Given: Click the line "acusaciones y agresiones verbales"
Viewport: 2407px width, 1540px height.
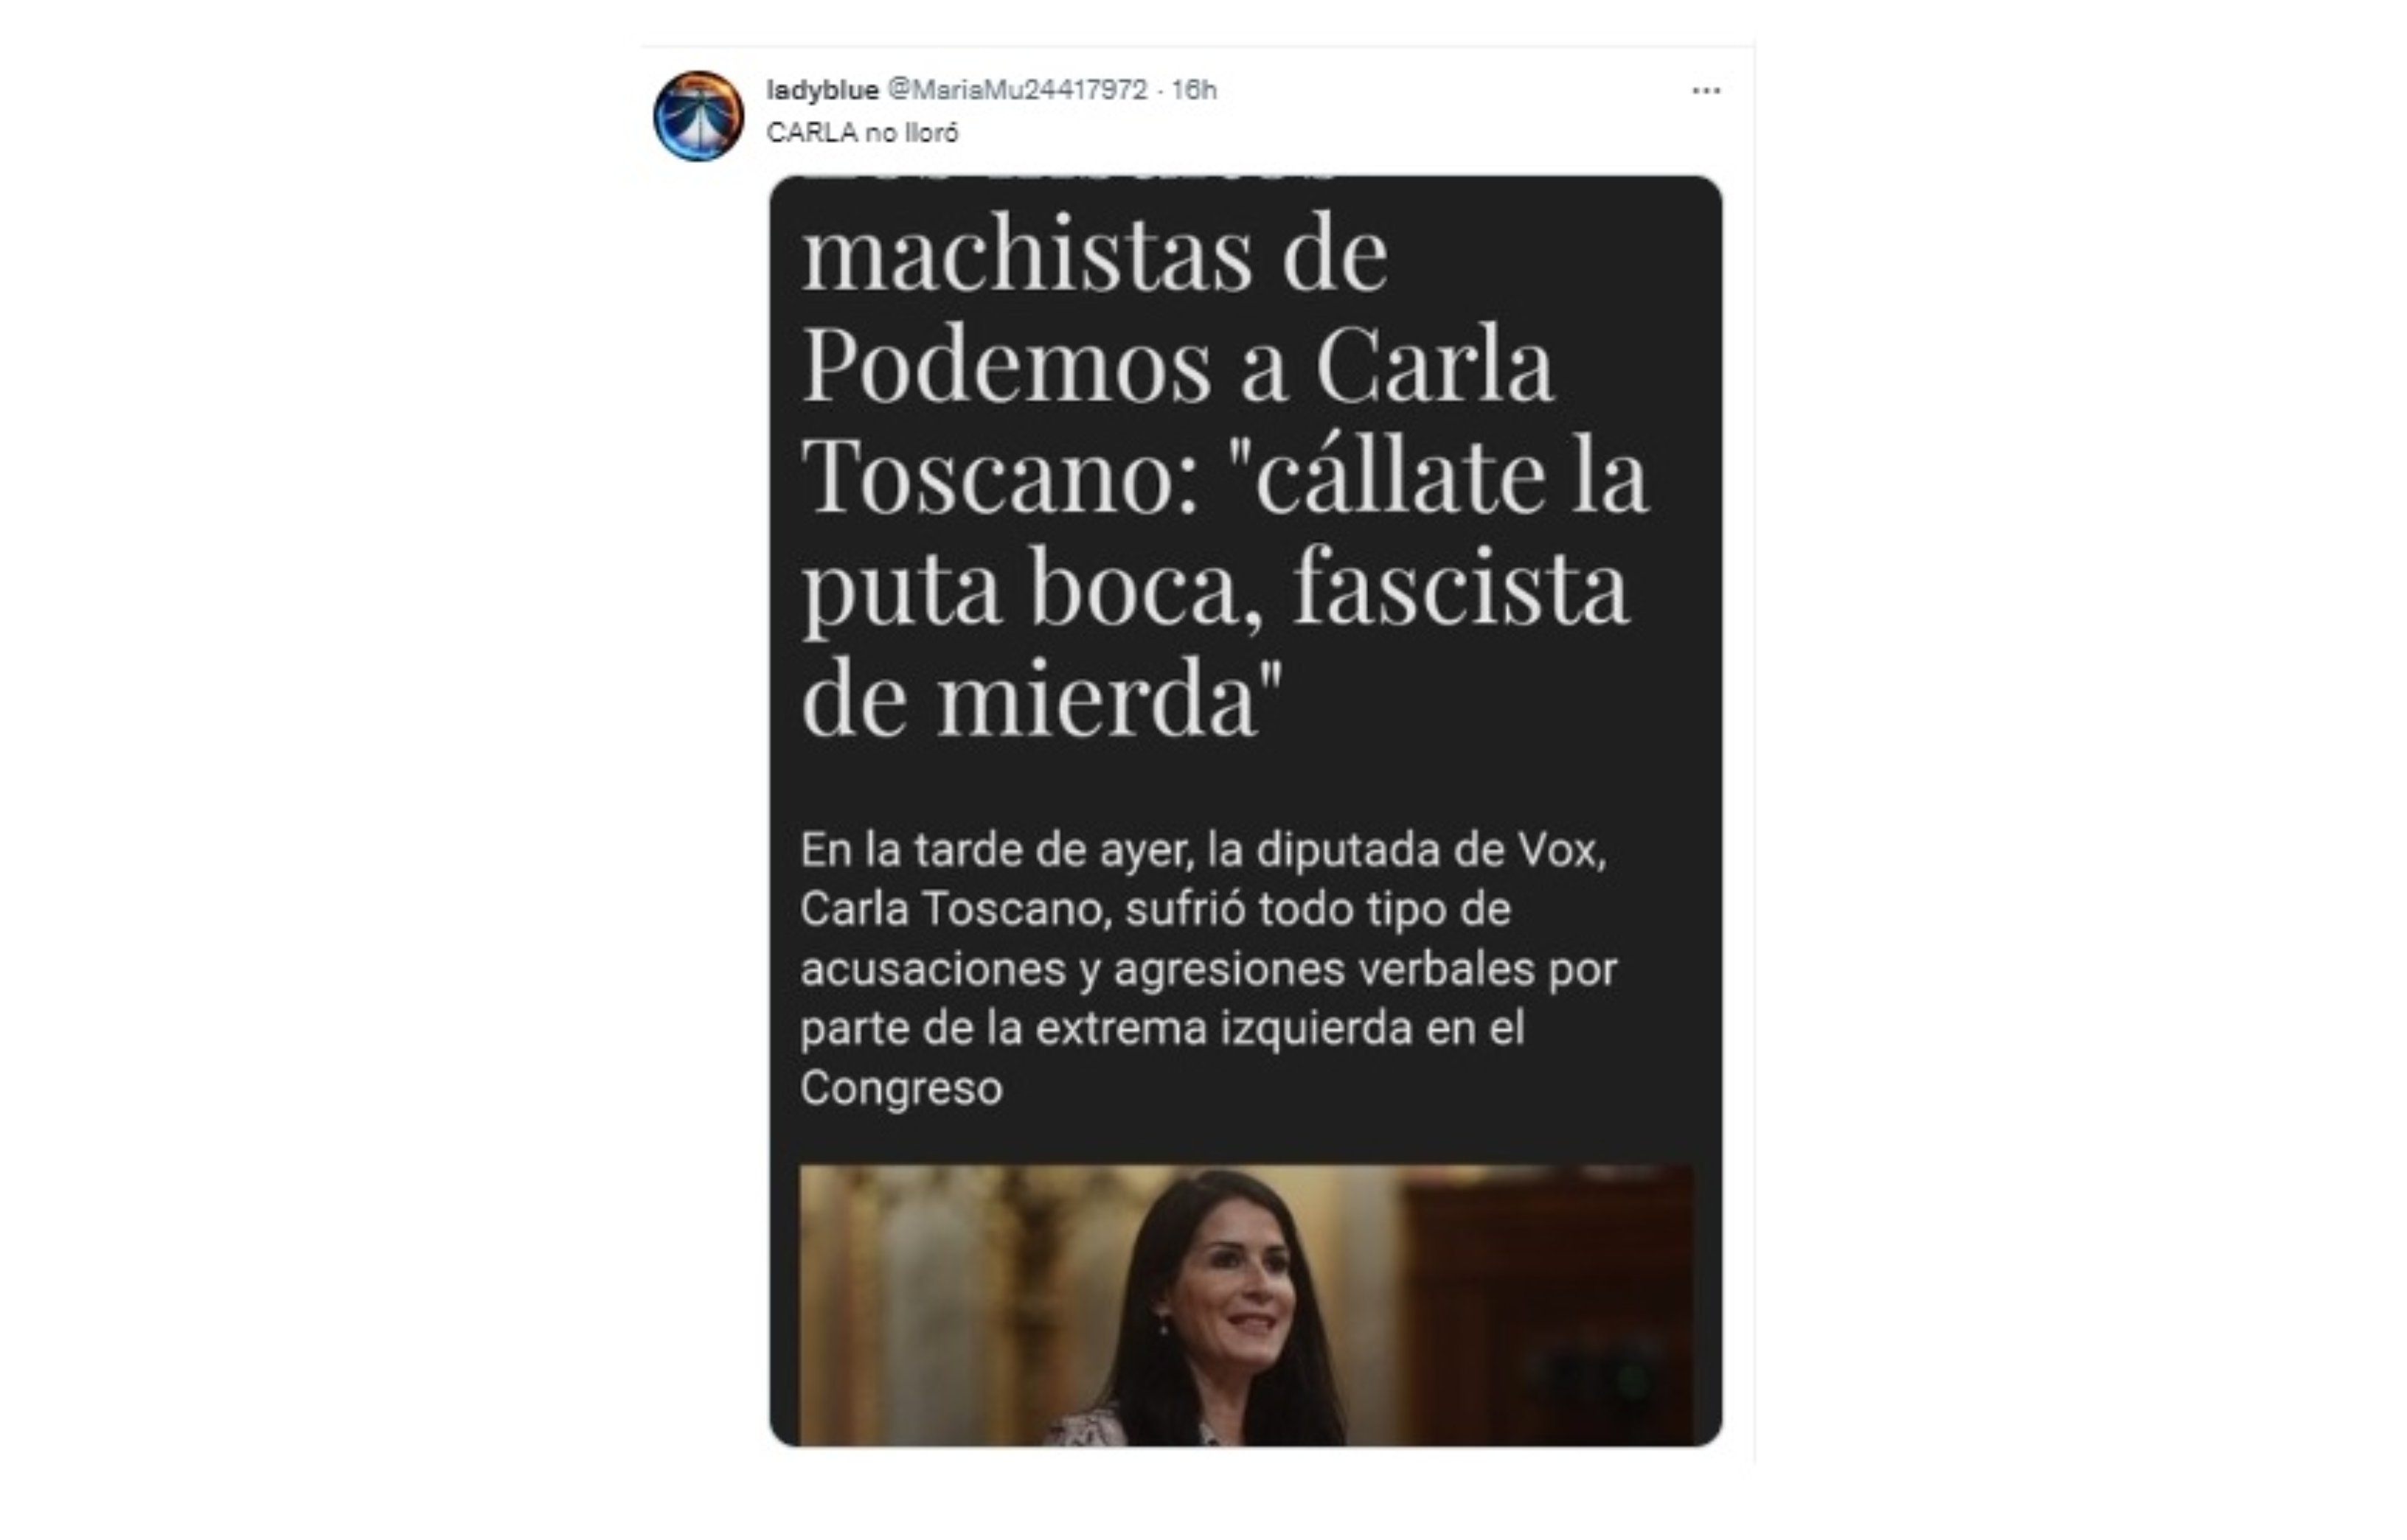Looking at the screenshot, I should (1167, 969).
